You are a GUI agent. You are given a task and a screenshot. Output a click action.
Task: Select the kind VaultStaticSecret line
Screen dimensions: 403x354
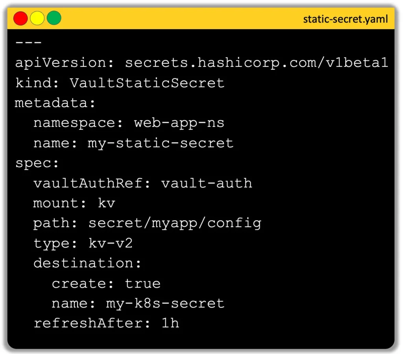[x=120, y=83]
